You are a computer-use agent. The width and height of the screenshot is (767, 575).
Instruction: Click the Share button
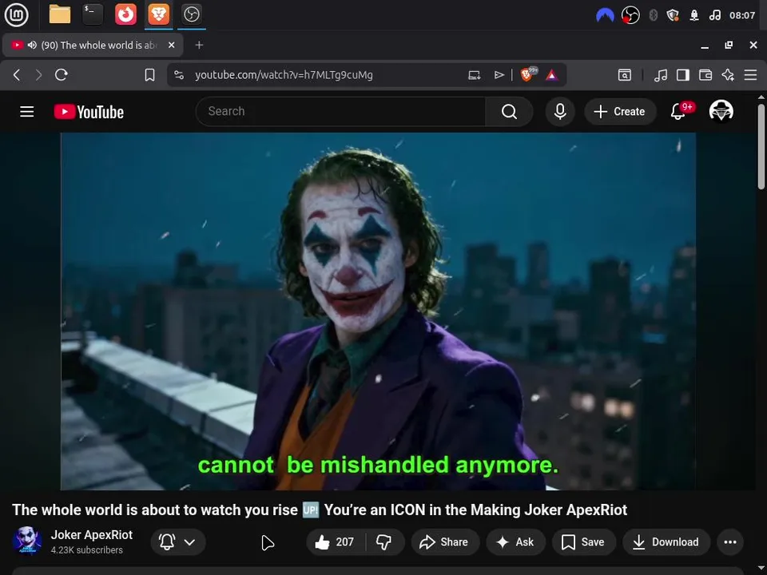coord(445,541)
